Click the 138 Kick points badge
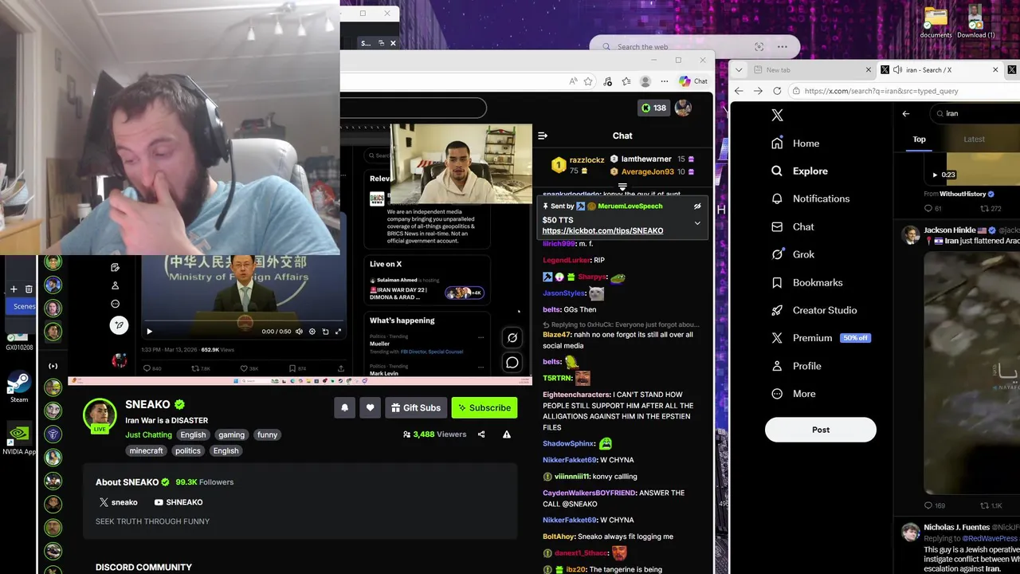 (653, 108)
